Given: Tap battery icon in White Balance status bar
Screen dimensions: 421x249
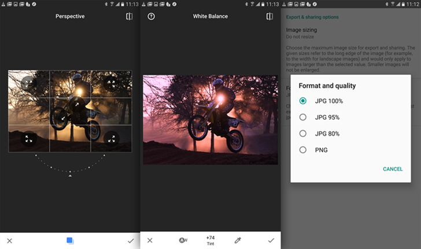Looking at the screenshot, I should click(263, 4).
